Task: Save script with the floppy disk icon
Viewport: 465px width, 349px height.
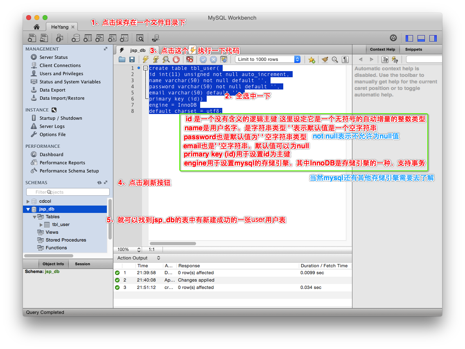Action: pos(132,60)
